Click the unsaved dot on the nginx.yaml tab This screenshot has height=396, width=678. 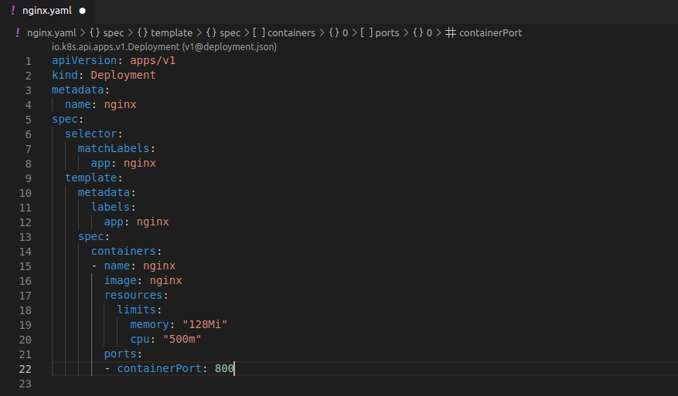[x=81, y=12]
